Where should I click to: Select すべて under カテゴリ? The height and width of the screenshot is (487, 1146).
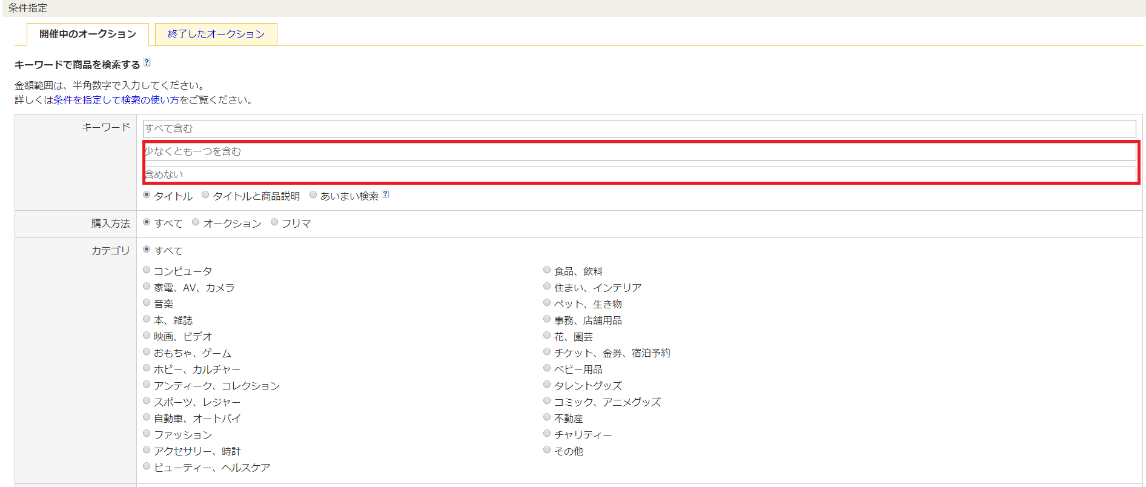click(147, 250)
